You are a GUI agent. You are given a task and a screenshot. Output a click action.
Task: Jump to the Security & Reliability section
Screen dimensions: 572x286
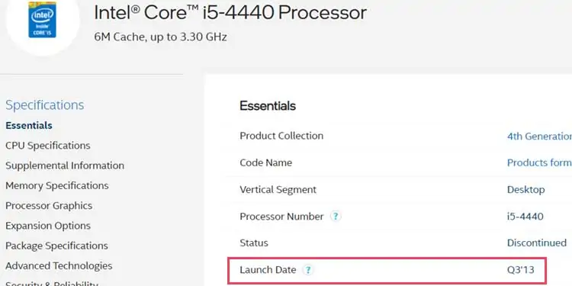[52, 283]
